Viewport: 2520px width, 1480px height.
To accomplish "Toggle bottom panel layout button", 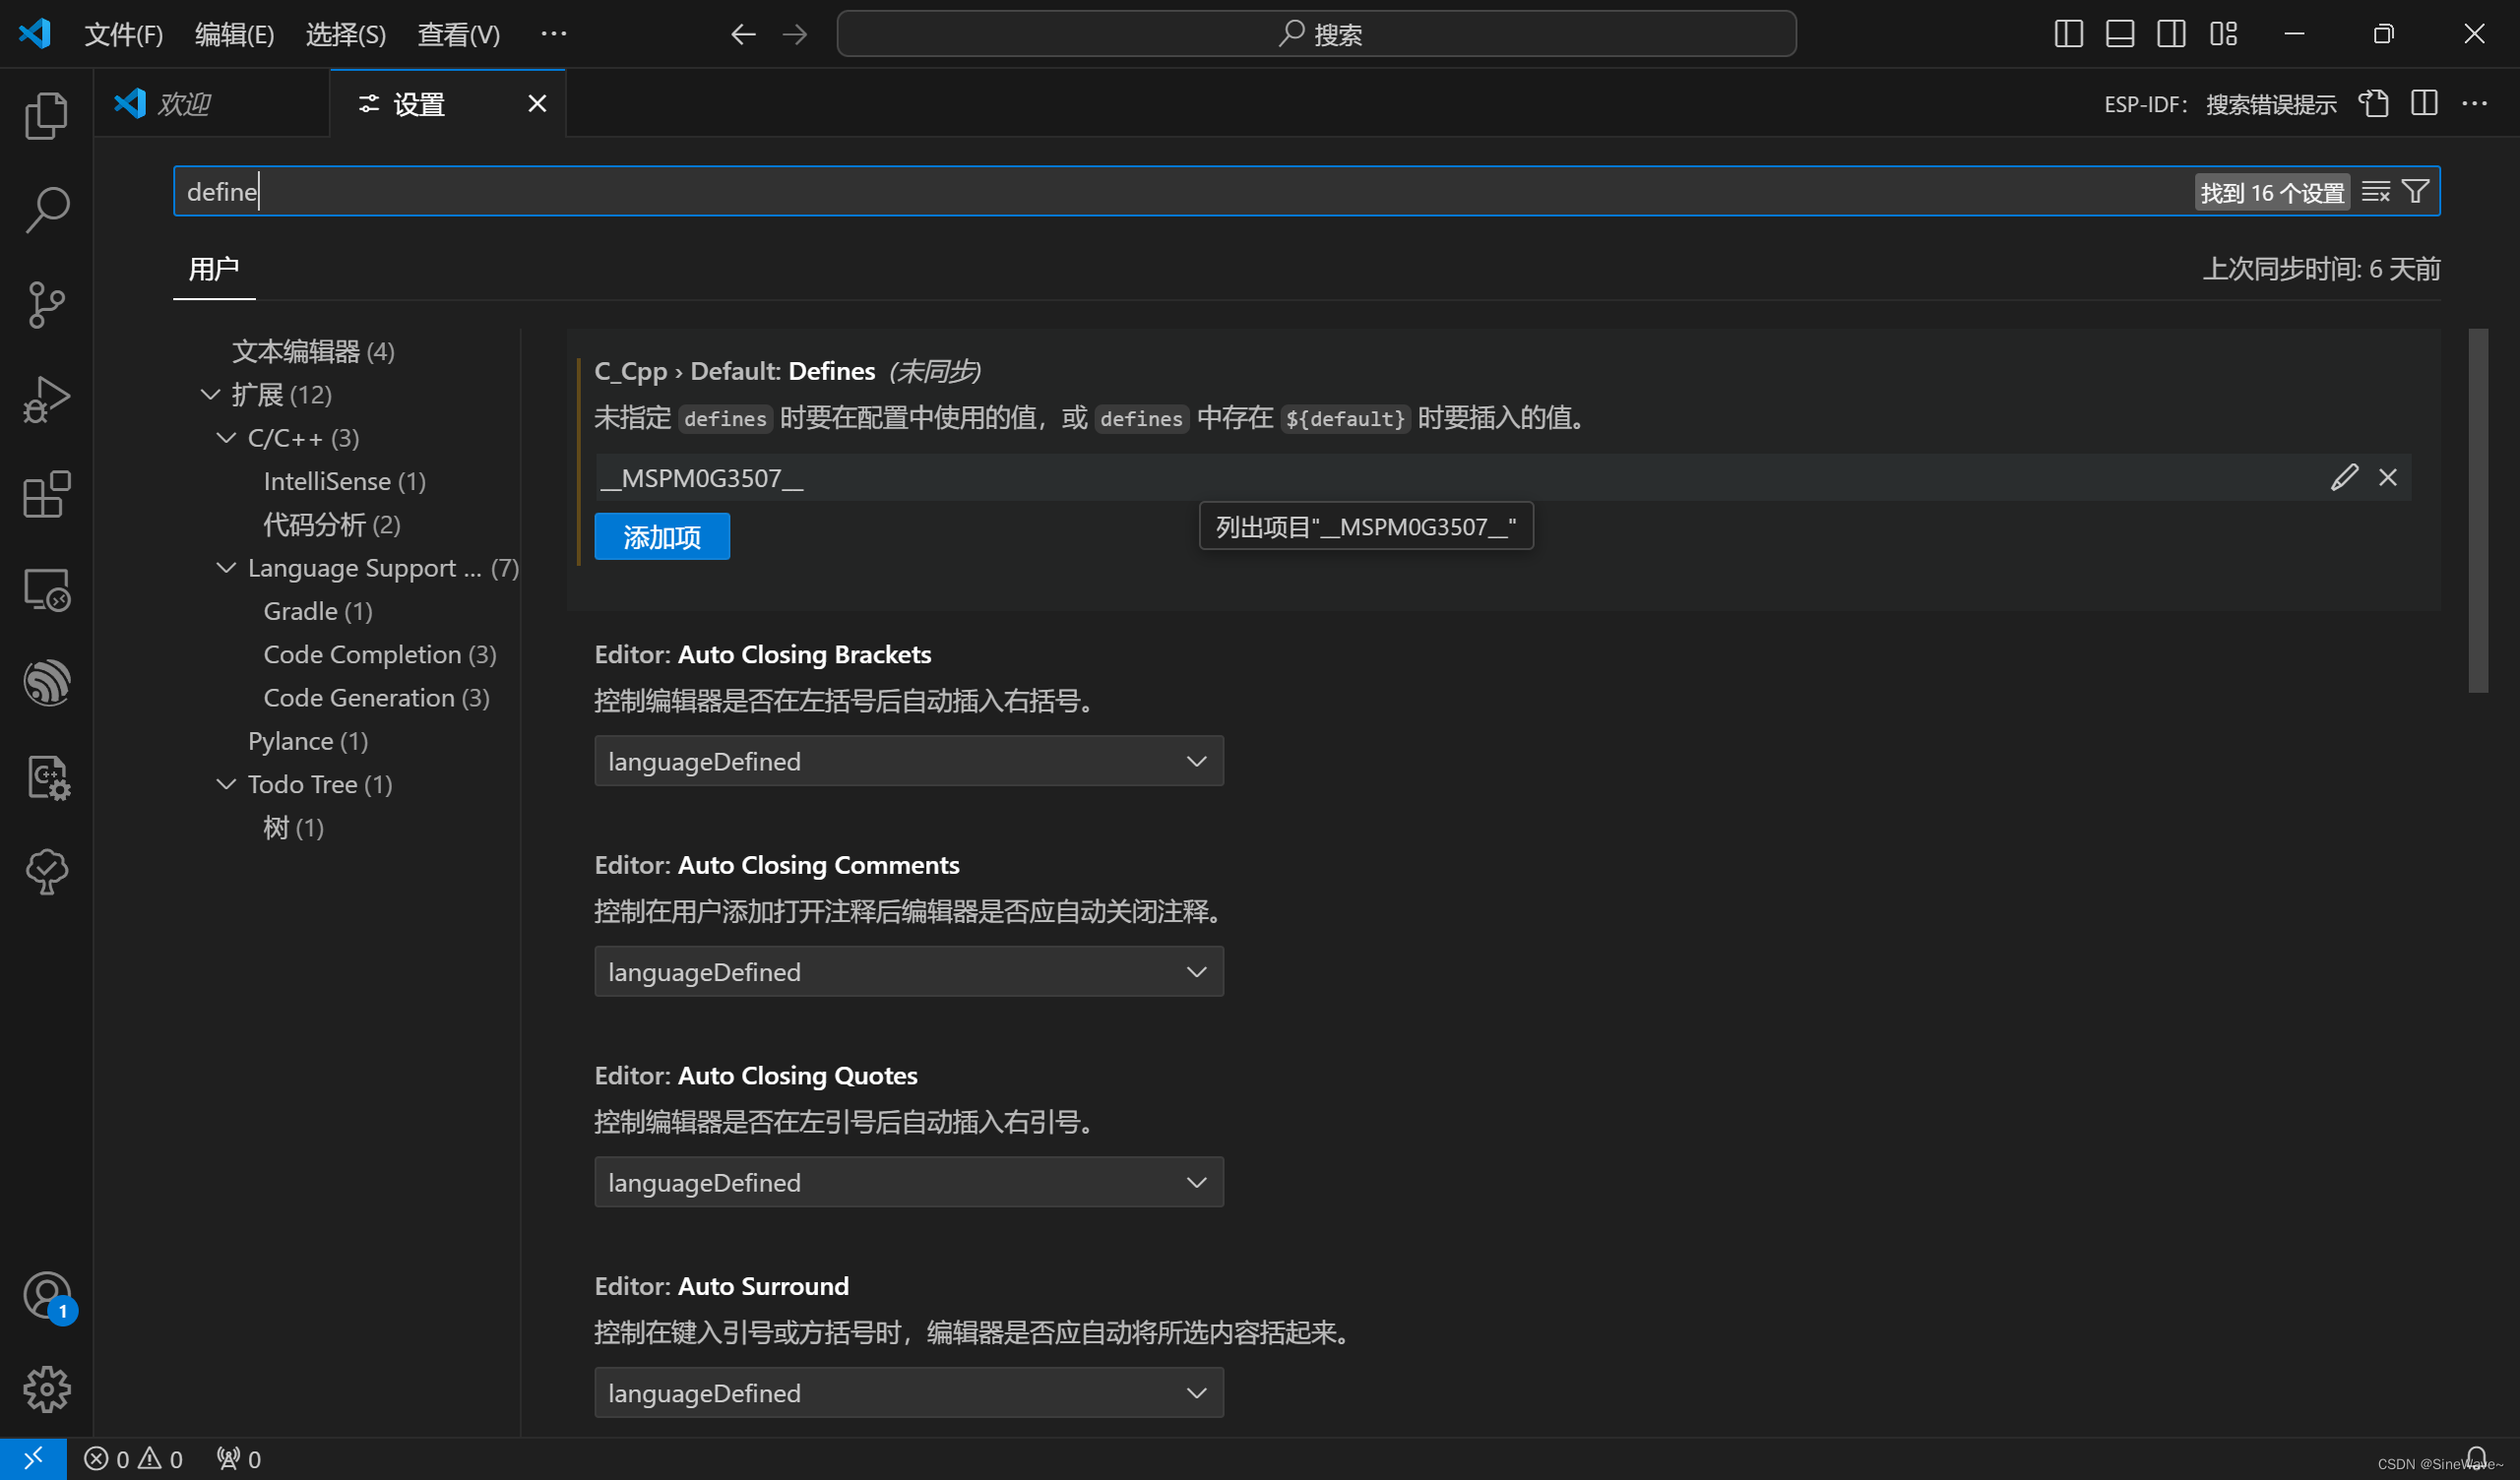I will (x=2119, y=34).
